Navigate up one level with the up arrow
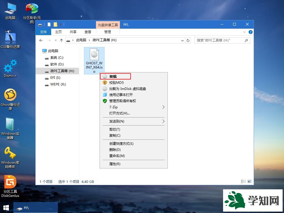Image resolution: width=284 pixels, height=213 pixels. pyautogui.click(x=61, y=40)
